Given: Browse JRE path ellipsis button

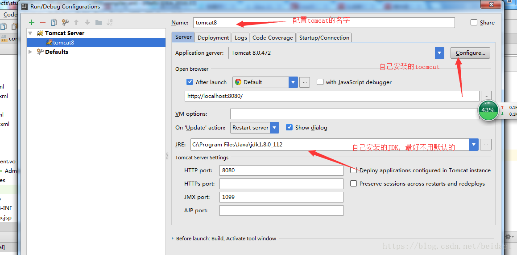Looking at the screenshot, I should pos(486,145).
